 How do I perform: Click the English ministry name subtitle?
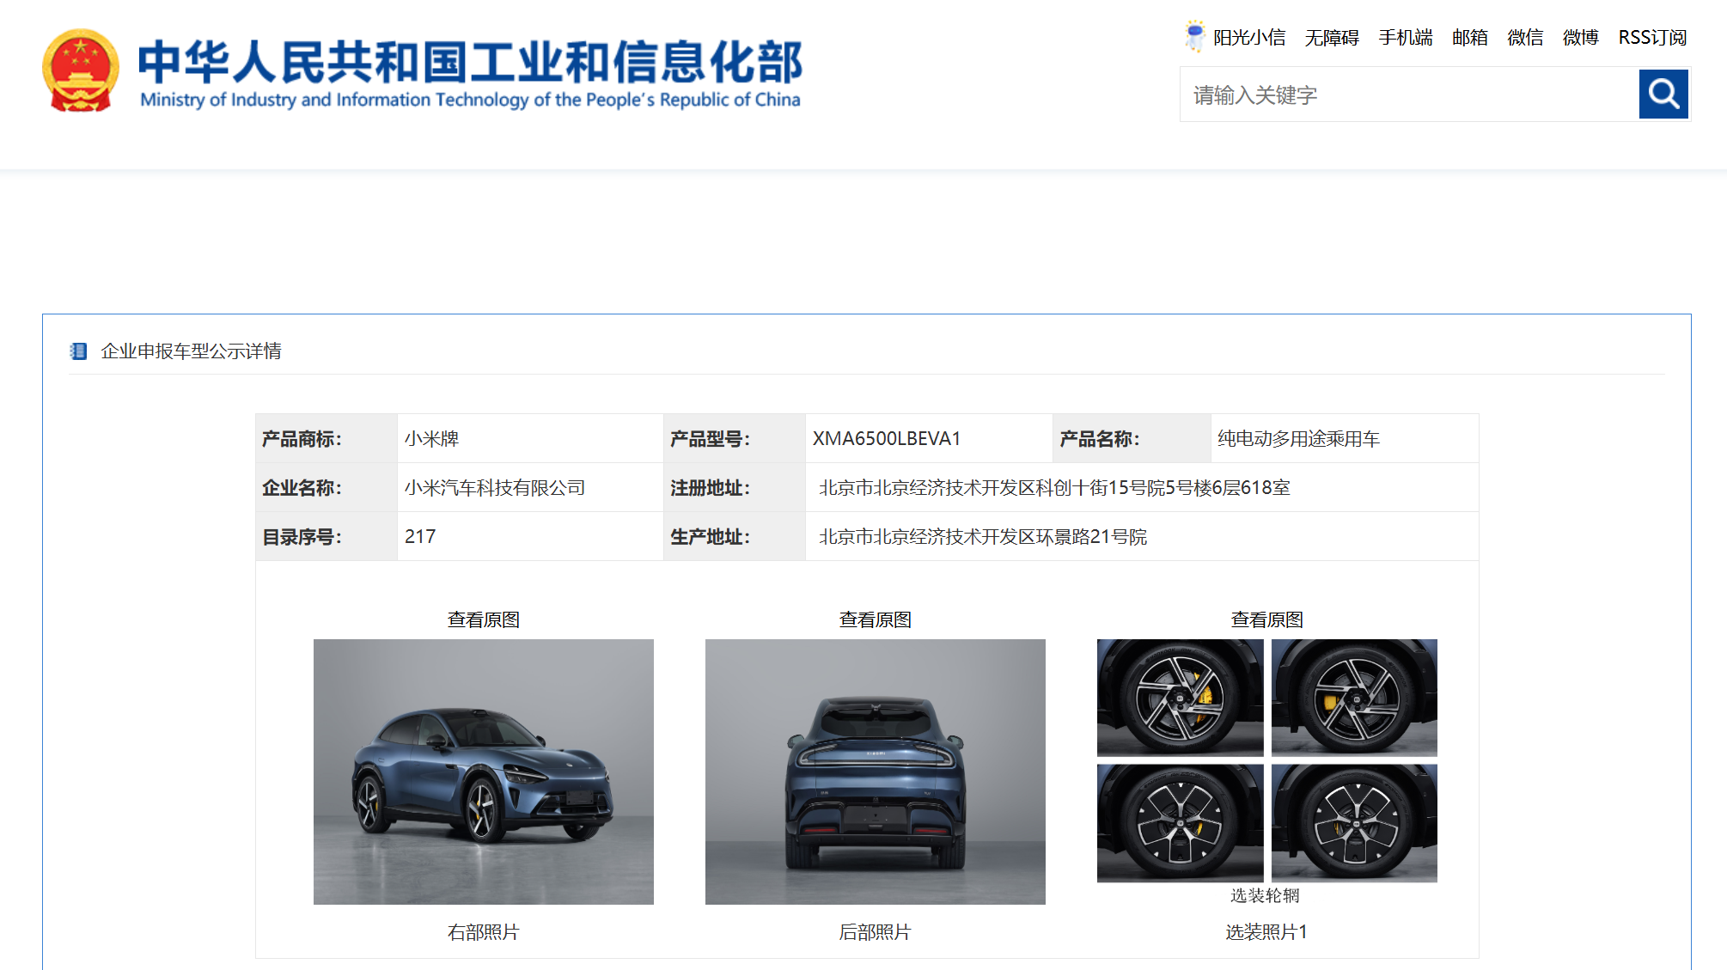click(470, 100)
